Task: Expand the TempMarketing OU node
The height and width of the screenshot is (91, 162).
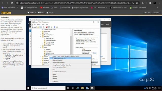Action: [43, 44]
